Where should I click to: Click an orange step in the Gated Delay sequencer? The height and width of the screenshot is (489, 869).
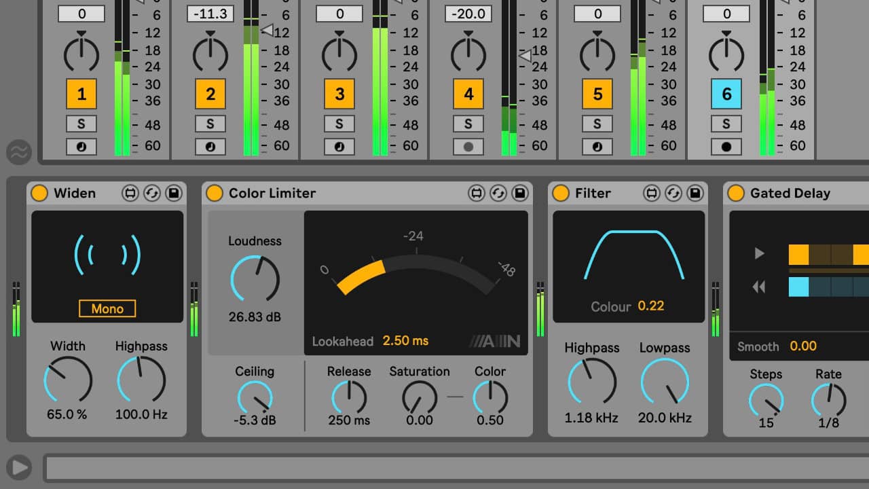tap(798, 253)
